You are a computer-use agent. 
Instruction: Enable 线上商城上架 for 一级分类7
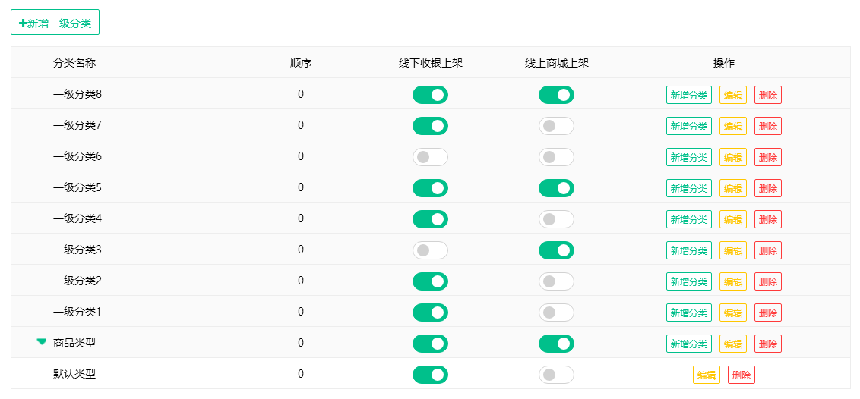point(556,126)
